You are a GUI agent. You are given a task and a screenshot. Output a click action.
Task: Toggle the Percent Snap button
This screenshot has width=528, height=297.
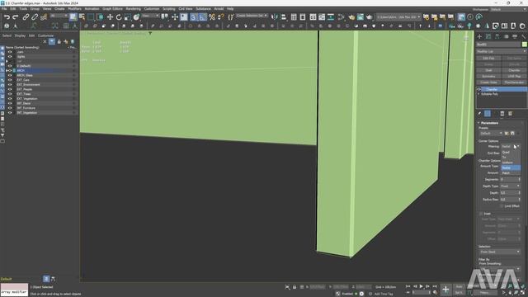click(211, 16)
